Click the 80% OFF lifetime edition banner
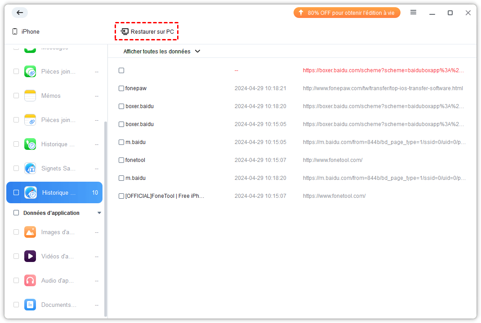This screenshot has height=323, width=481. [x=347, y=13]
